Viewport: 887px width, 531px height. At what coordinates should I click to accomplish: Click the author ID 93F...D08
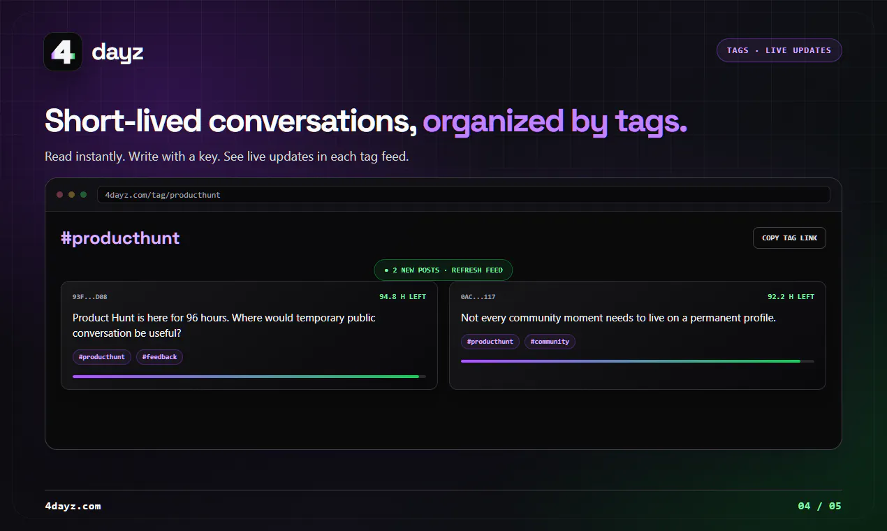coord(90,297)
